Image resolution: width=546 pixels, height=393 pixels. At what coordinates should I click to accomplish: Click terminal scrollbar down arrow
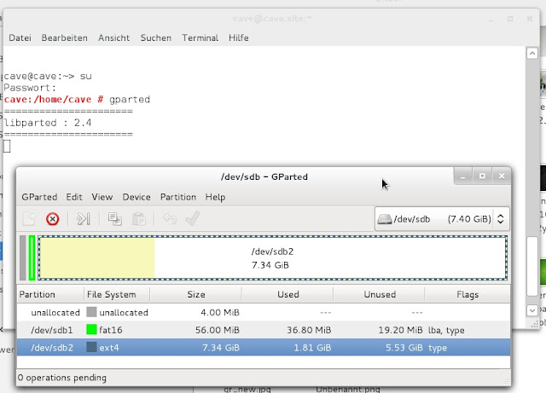(532, 310)
